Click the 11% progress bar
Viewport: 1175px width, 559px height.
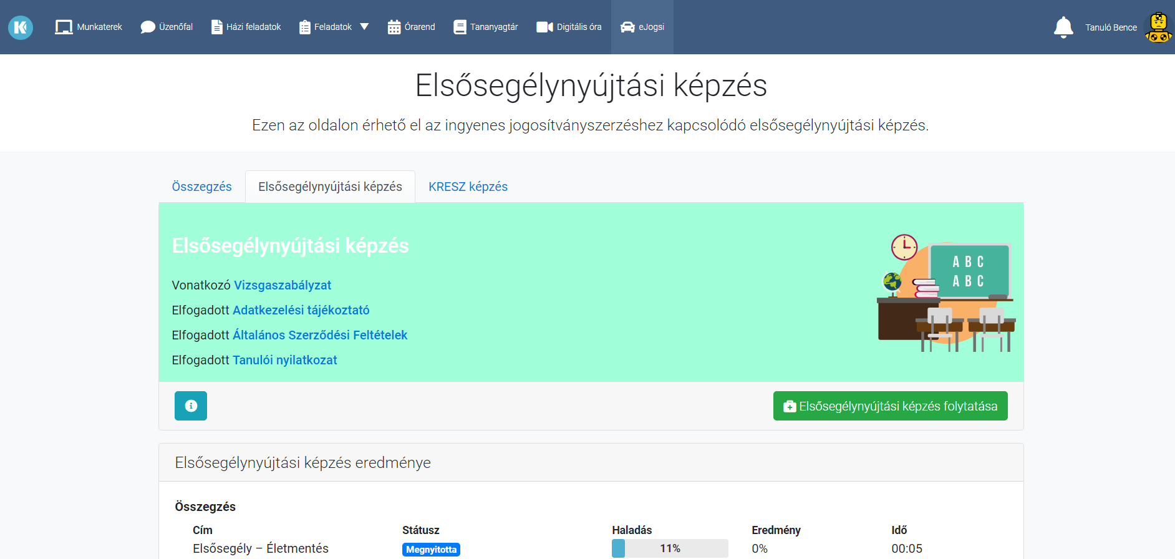pyautogui.click(x=670, y=548)
